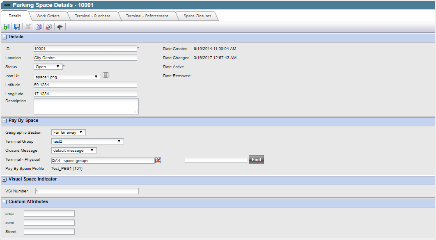This screenshot has height=240, width=436.
Task: Open the Icon Url dropdown
Action: pyautogui.click(x=67, y=77)
